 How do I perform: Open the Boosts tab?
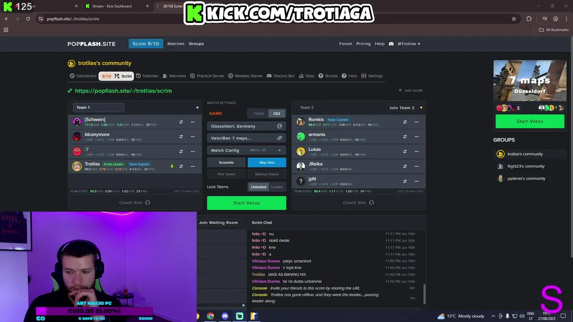(x=328, y=76)
